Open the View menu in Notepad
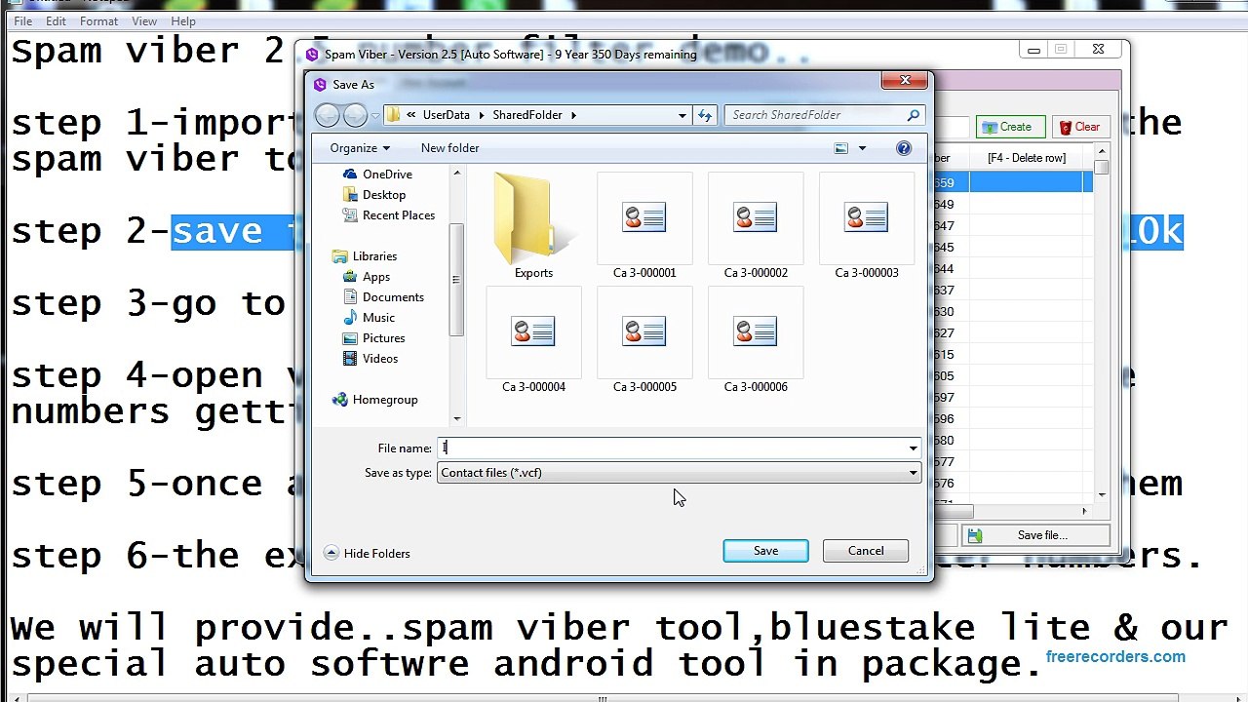 tap(144, 20)
